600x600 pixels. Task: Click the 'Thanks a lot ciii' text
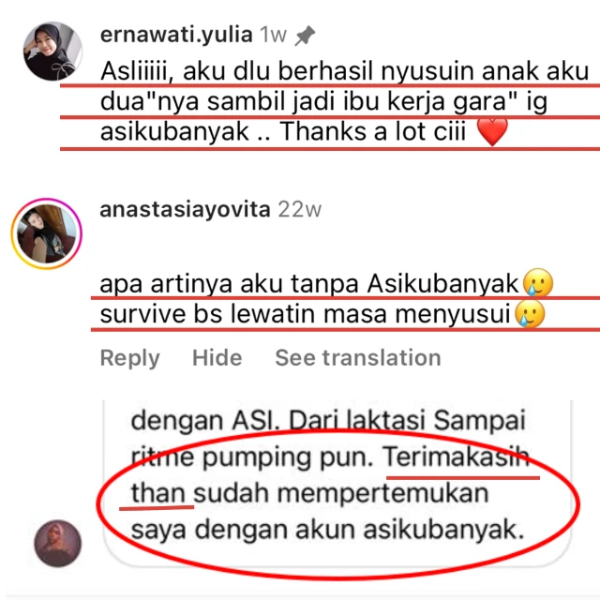(373, 131)
